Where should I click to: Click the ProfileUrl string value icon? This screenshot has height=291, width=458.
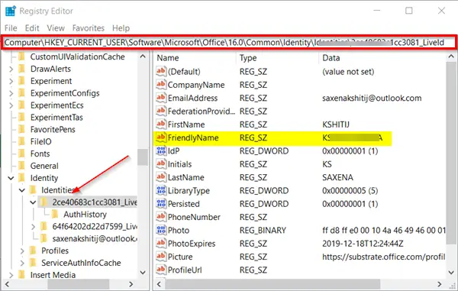(x=161, y=270)
